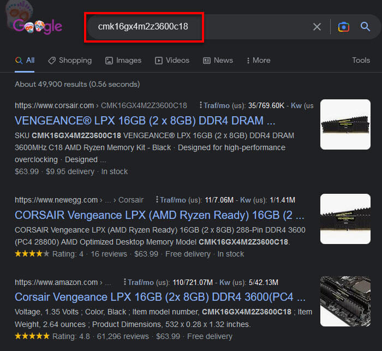Image resolution: width=382 pixels, height=351 pixels.
Task: Click the bold SKU CMK16GX4M2Z3600C18 in corsair snippet
Action: point(76,135)
